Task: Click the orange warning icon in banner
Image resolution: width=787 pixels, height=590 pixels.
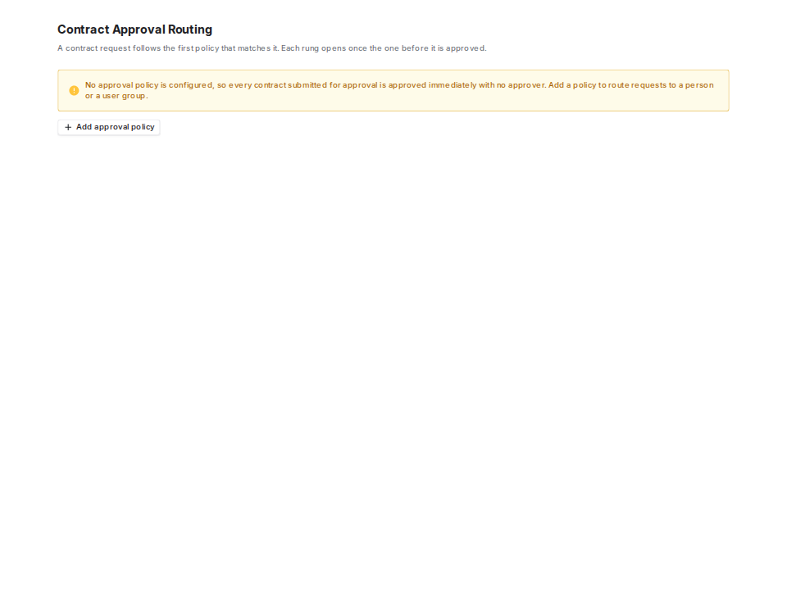Action: coord(74,91)
